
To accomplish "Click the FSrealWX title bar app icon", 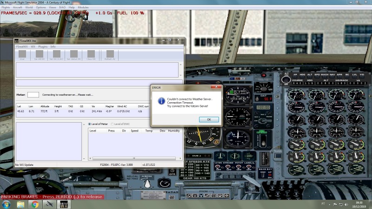I will pos(16,41).
